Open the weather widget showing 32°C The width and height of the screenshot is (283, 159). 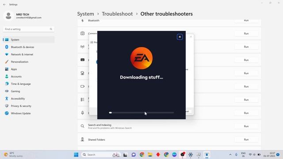(x=13, y=155)
